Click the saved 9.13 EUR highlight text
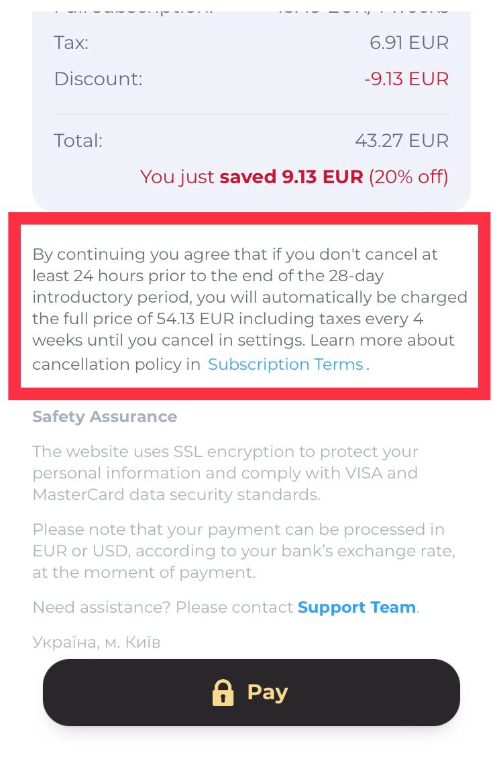This screenshot has width=503, height=757. point(291,176)
